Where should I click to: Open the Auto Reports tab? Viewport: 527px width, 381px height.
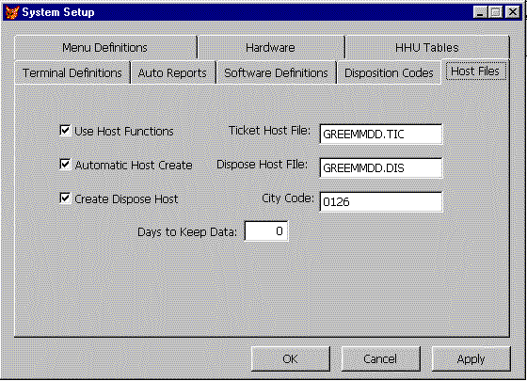coord(173,72)
